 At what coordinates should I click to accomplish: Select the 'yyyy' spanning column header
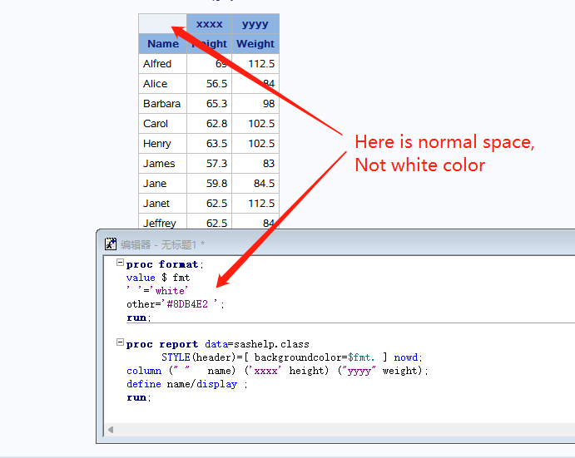(x=255, y=24)
